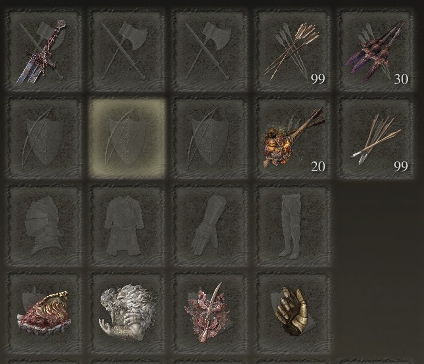Select the bloody shell talisman in first slot
This screenshot has width=424, height=364.
tap(44, 313)
